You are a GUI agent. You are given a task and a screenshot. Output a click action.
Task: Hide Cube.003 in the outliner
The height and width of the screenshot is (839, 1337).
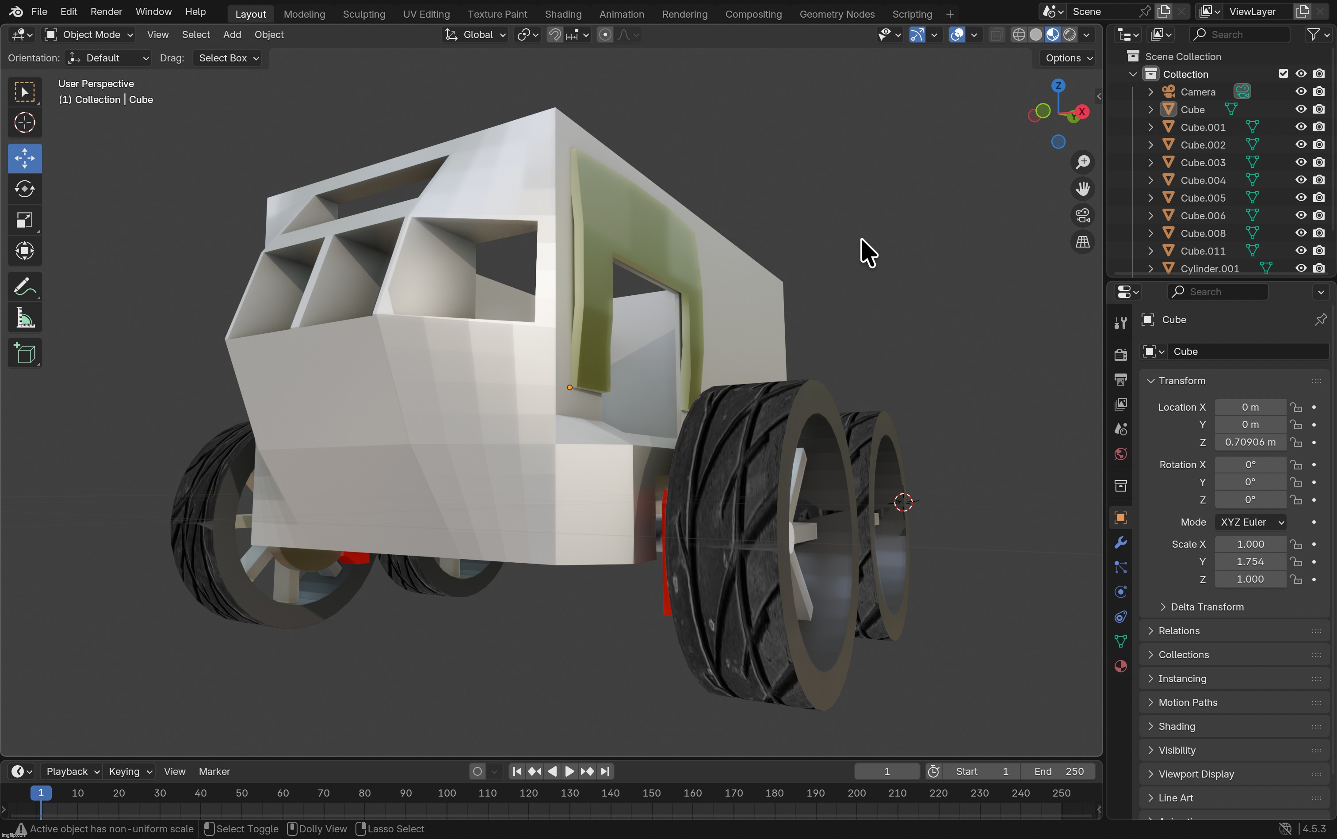click(1300, 162)
